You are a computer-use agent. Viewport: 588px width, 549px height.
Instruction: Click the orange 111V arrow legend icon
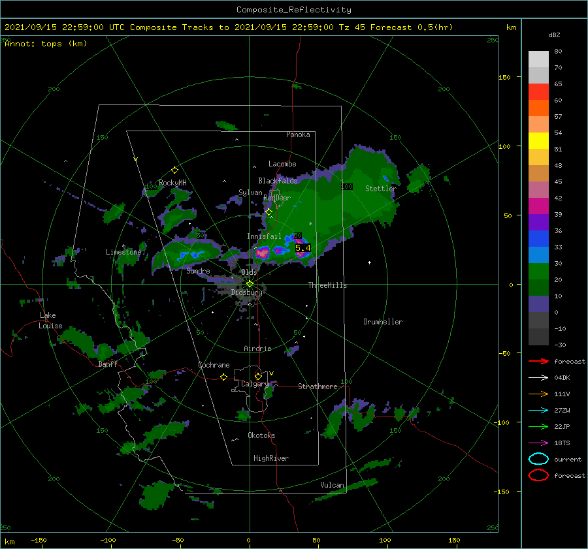tap(538, 394)
